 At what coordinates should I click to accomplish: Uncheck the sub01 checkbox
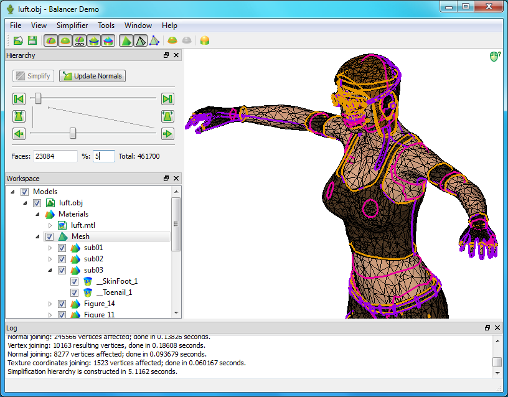[x=62, y=248]
